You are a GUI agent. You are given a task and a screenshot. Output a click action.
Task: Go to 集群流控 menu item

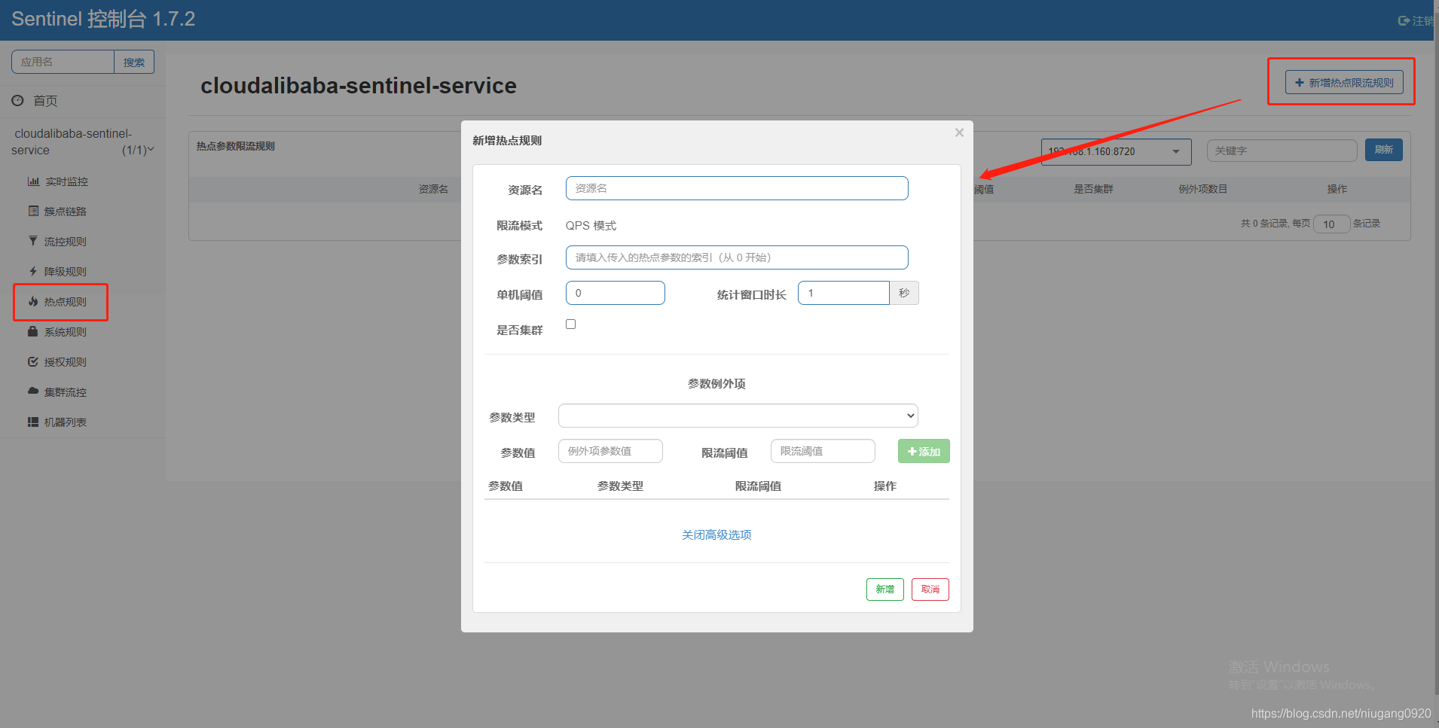(66, 392)
